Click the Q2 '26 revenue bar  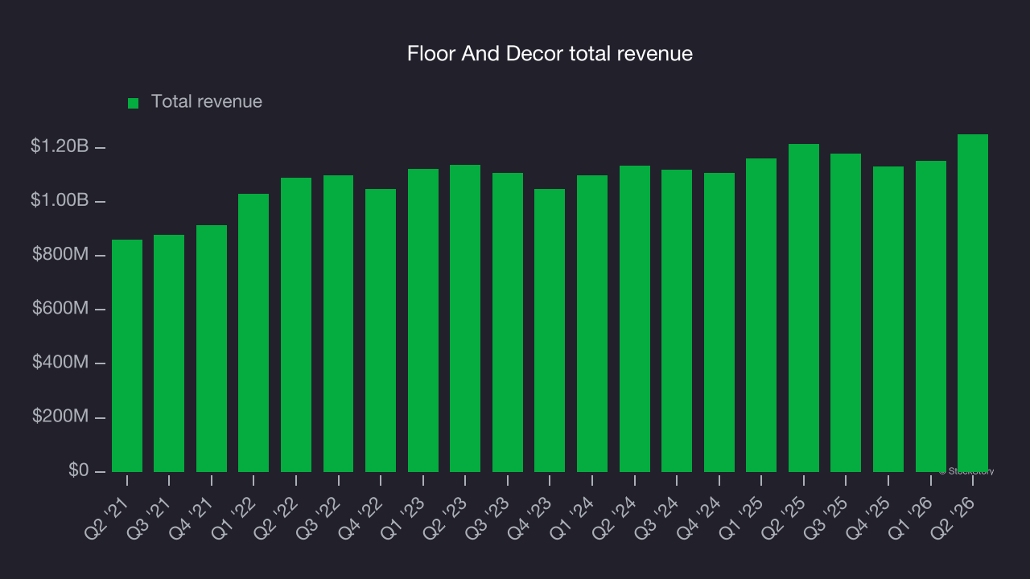point(973,303)
